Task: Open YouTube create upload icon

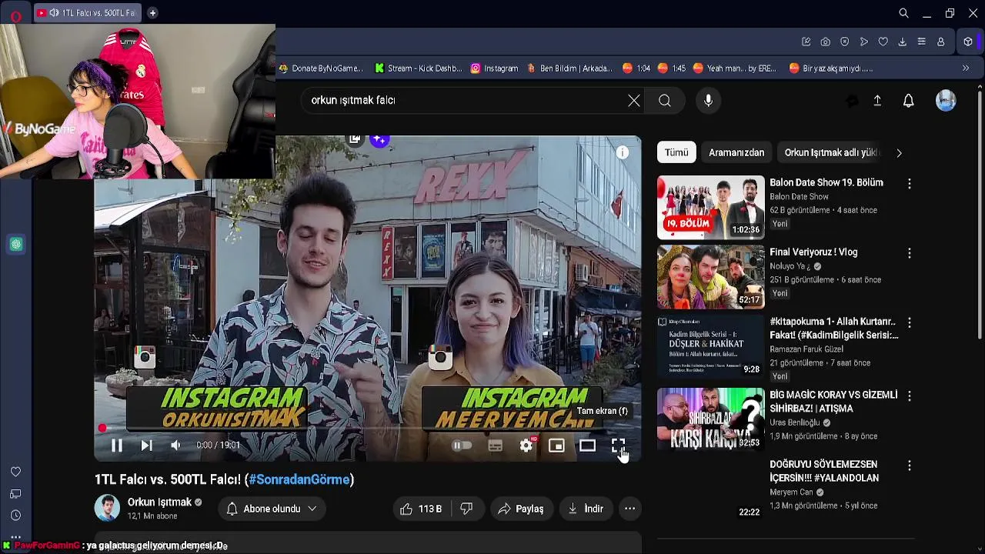Action: [x=876, y=100]
